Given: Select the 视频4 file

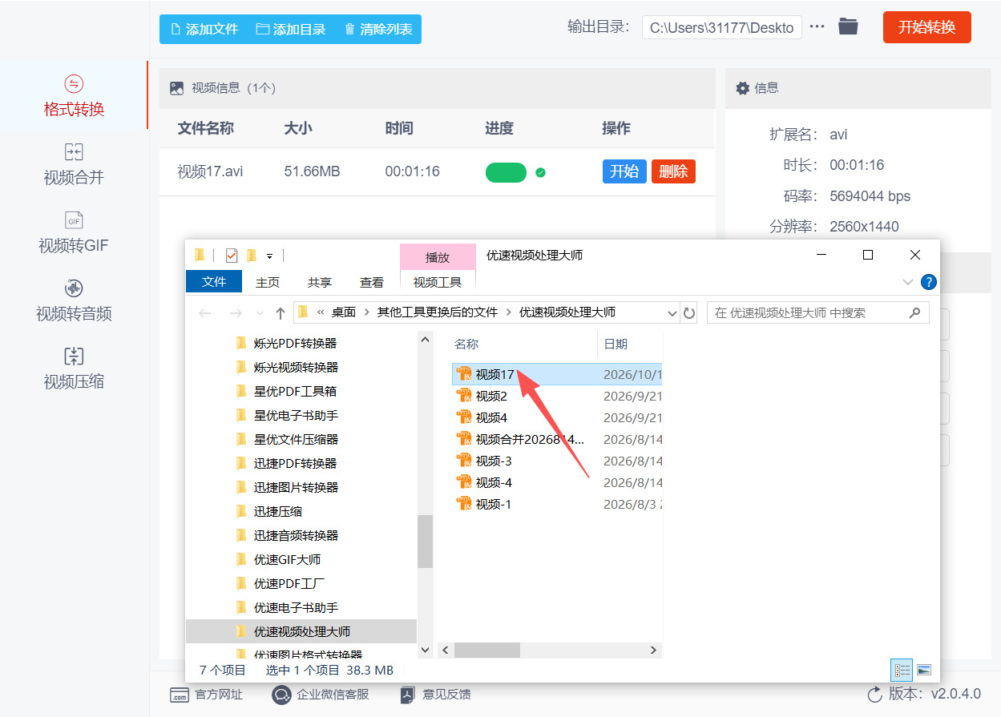Looking at the screenshot, I should tap(558, 417).
